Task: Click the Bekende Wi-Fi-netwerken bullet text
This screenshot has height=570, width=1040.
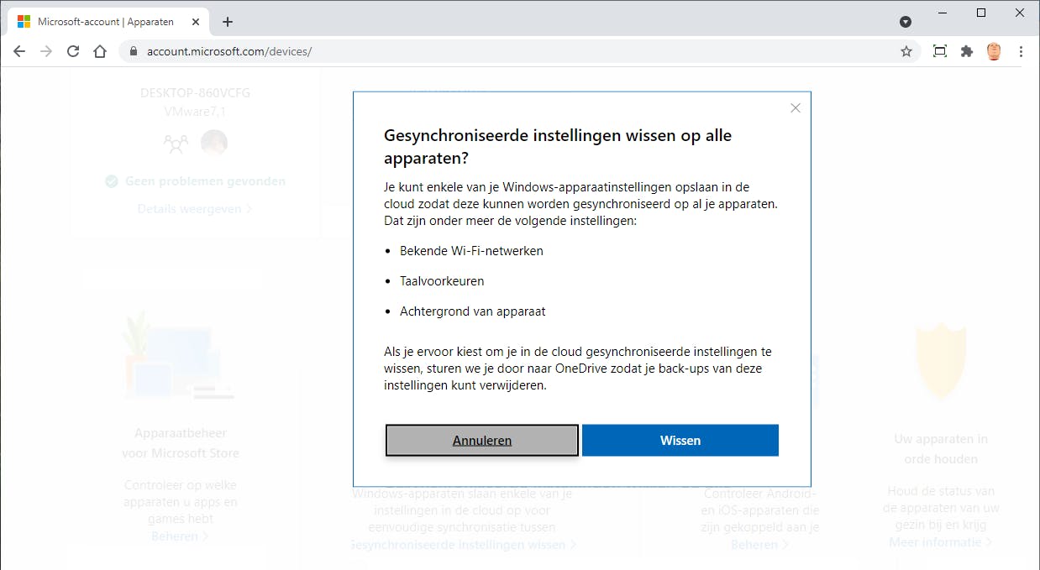Action: coord(471,250)
